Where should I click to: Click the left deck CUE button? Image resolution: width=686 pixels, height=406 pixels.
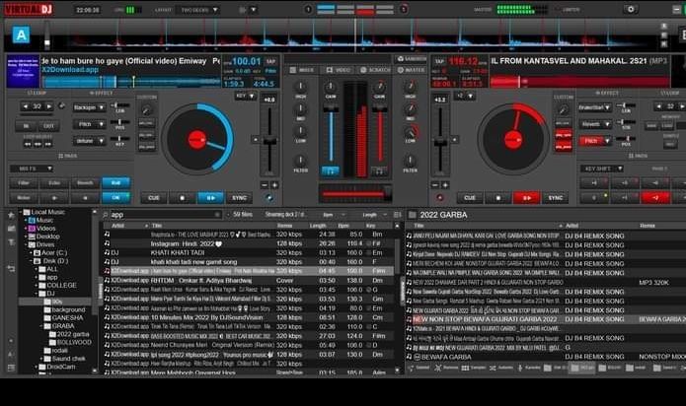coord(153,197)
